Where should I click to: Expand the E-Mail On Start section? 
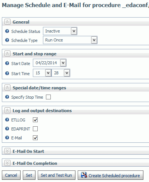[7, 151]
